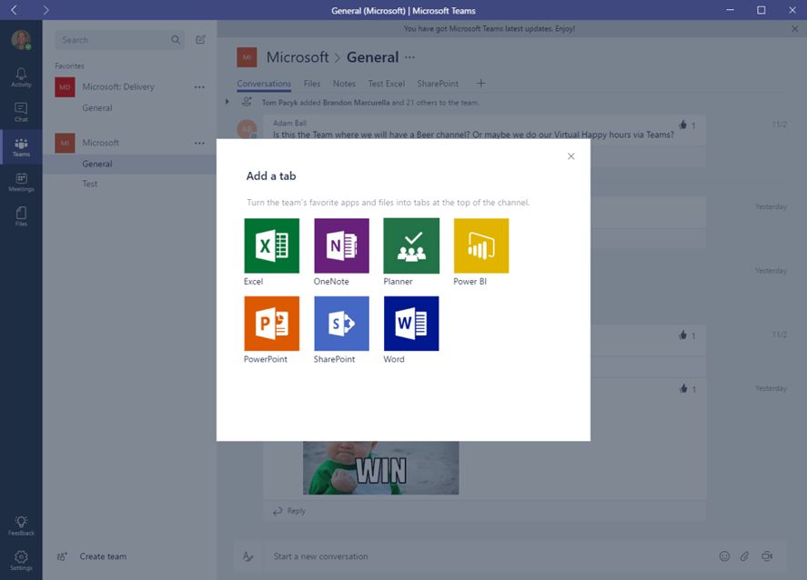Open the emoji picker

pos(724,555)
